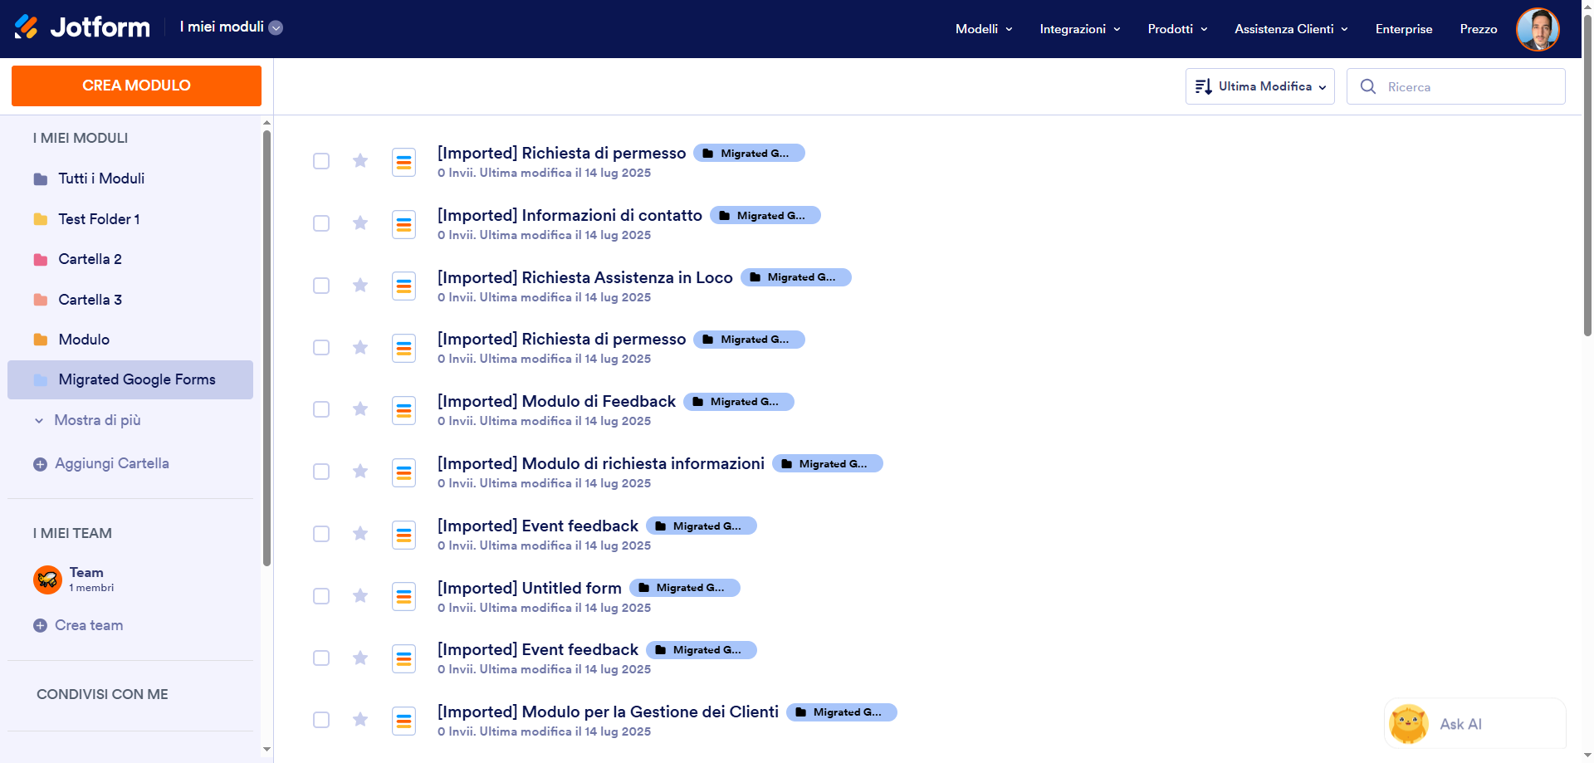
Task: Open [Imported] Modulo di Feedback title
Action: [x=556, y=401]
